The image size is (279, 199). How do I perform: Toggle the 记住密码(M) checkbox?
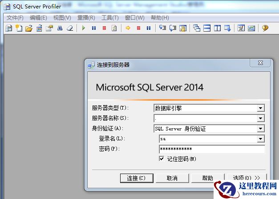[162, 158]
